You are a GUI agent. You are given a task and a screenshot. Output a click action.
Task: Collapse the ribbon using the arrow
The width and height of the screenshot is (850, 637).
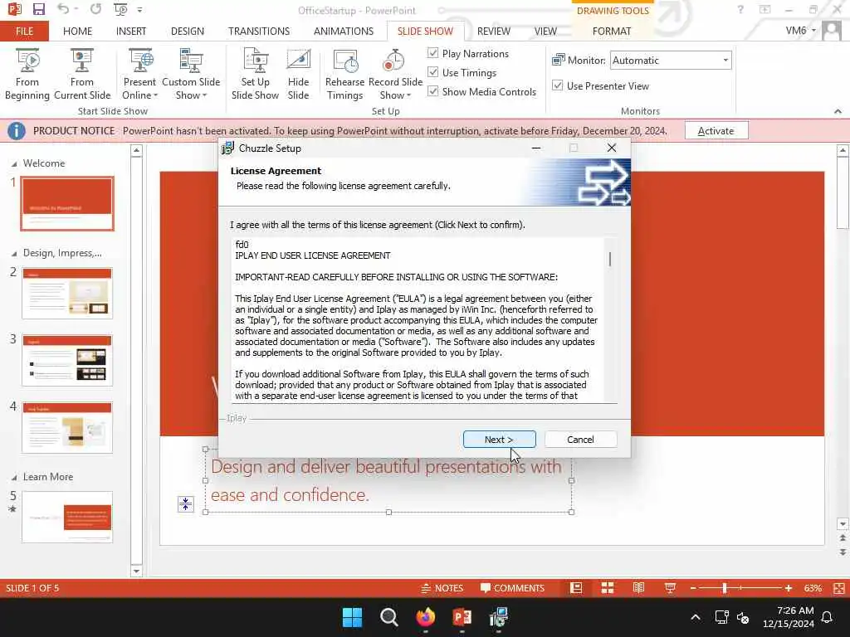click(x=838, y=111)
